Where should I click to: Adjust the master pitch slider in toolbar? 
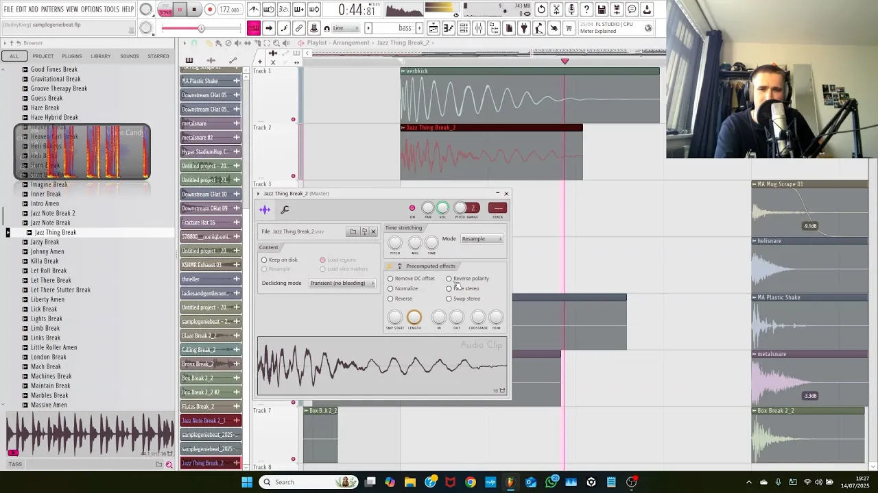tap(201, 28)
